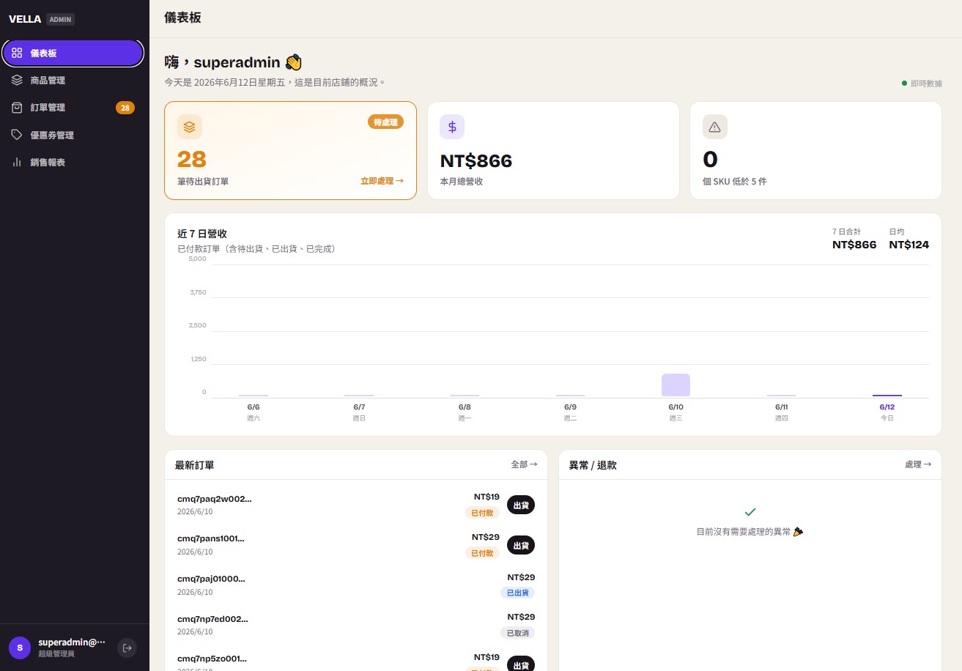962x671 pixels.
Task: Click the 6/6 週六 chart label
Action: [x=254, y=412]
